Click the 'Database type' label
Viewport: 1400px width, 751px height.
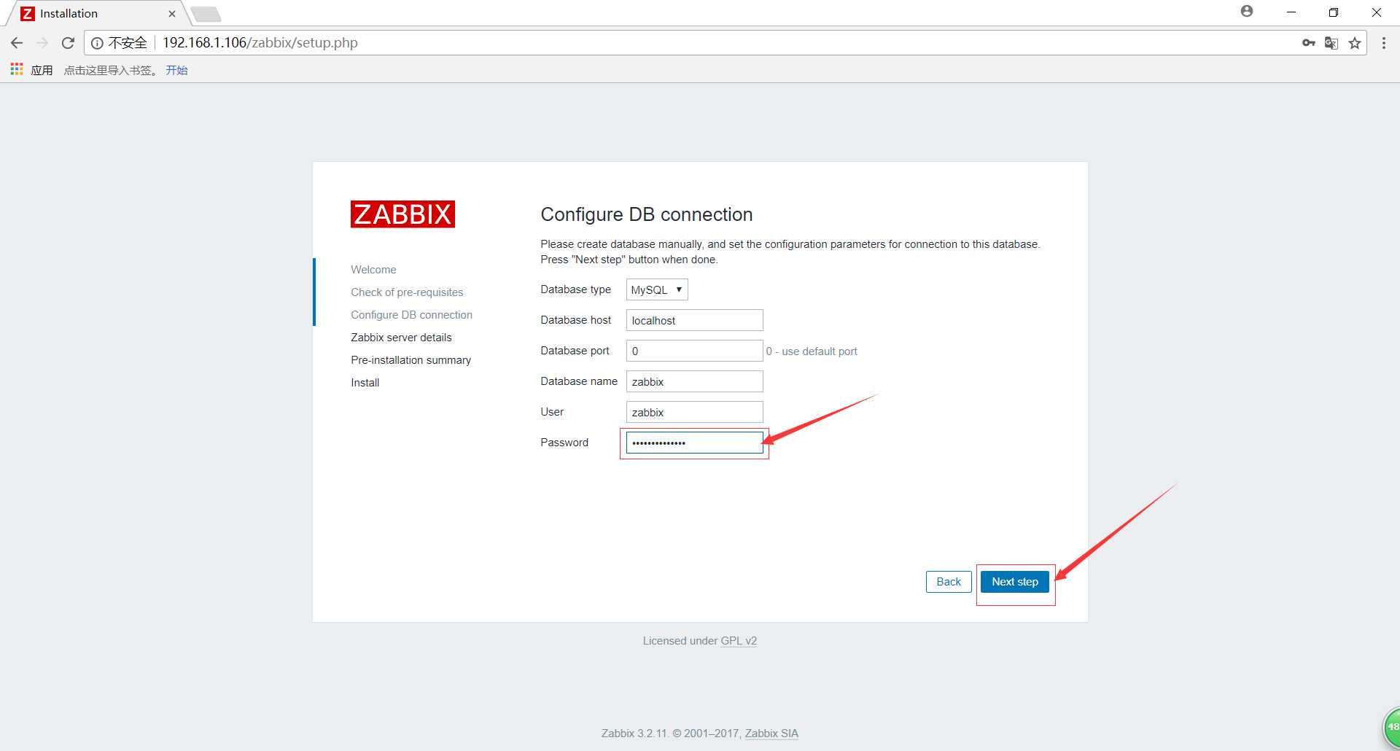(575, 289)
